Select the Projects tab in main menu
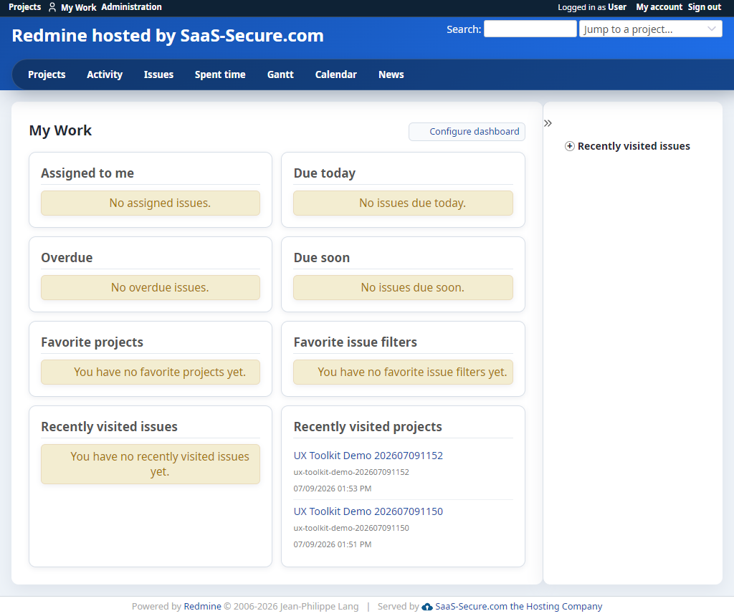 [x=47, y=74]
